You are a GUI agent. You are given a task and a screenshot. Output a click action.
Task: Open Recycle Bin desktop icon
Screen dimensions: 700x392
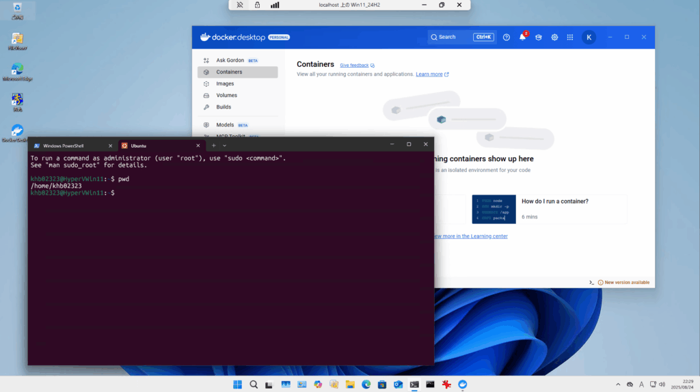[x=17, y=11]
